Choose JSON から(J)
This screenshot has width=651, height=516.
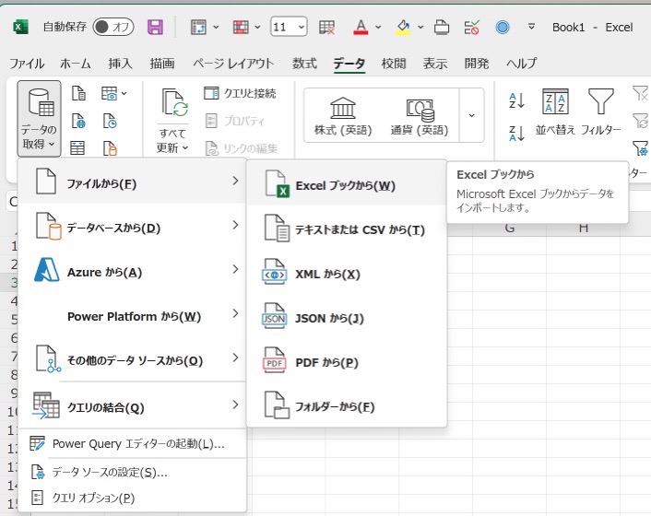pos(347,318)
